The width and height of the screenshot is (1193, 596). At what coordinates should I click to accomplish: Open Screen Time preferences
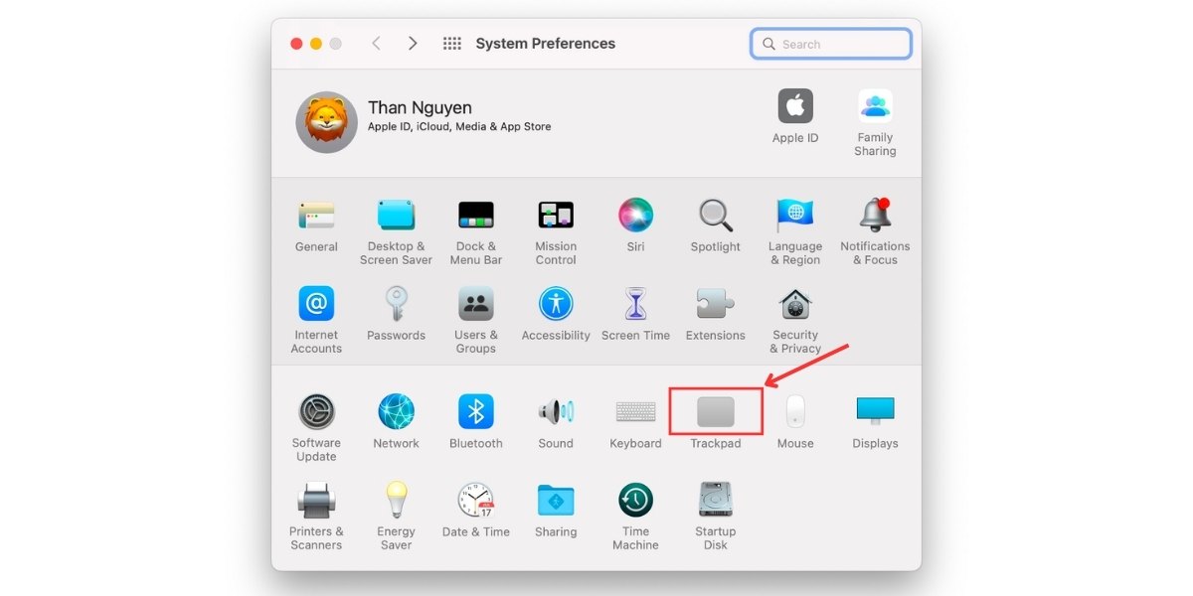tap(635, 303)
